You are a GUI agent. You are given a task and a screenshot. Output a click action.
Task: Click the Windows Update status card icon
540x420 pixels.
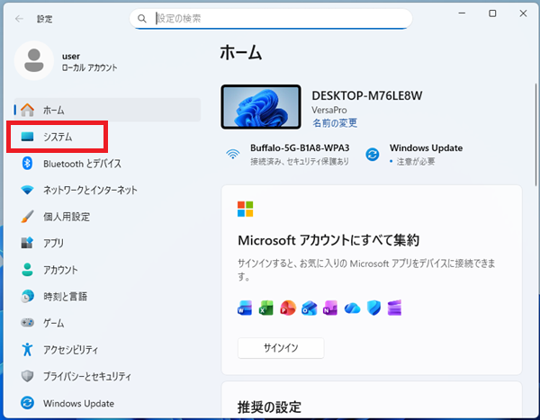[x=373, y=154]
